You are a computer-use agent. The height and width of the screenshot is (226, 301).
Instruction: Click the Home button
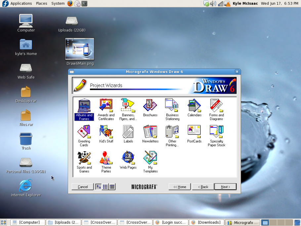pos(179,187)
